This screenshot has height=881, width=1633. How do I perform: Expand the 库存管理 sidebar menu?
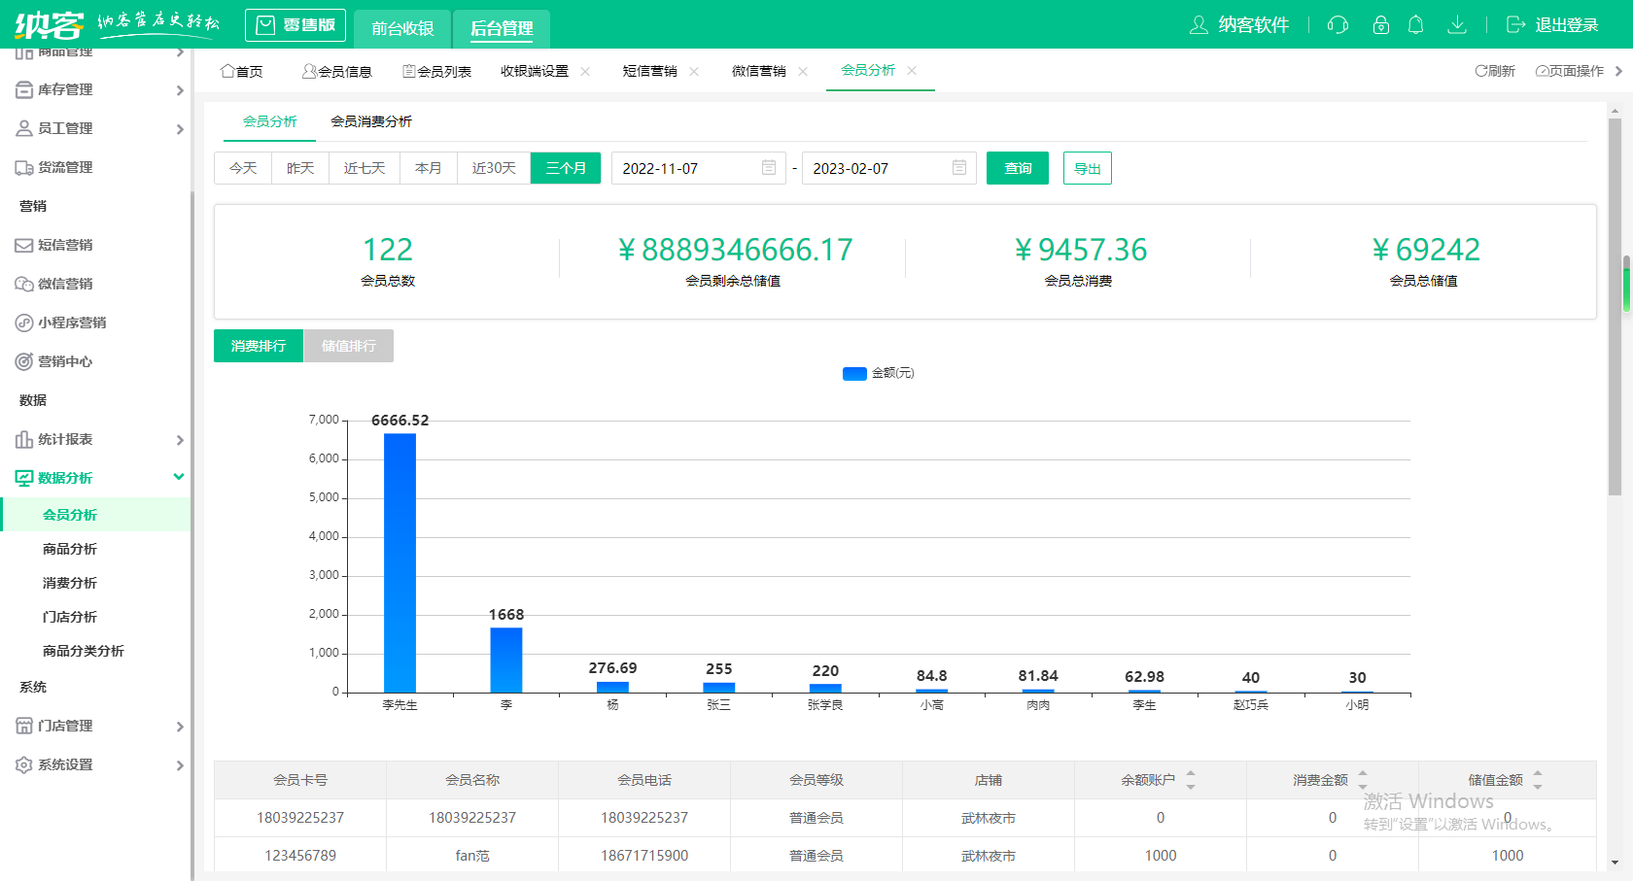pyautogui.click(x=97, y=89)
